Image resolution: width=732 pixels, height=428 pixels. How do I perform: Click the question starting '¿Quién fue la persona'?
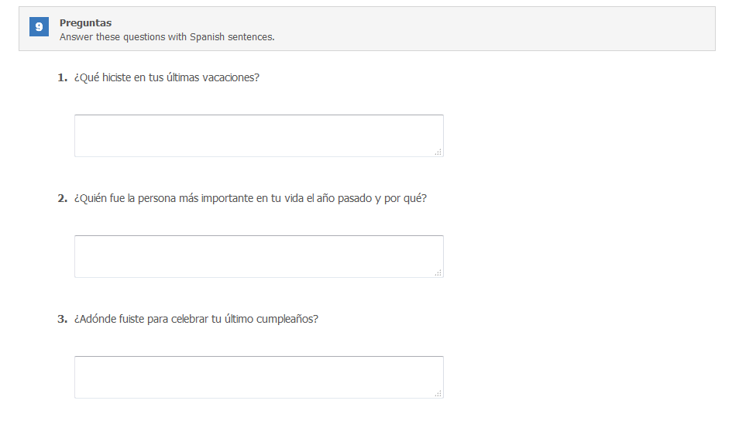[x=250, y=198]
